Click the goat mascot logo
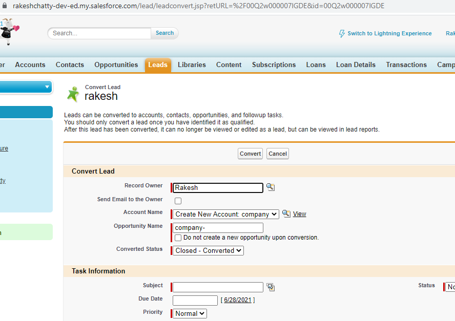Image resolution: width=455 pixels, height=321 pixels. coord(9,31)
